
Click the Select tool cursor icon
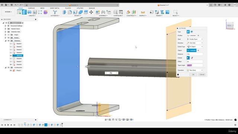[176, 12]
